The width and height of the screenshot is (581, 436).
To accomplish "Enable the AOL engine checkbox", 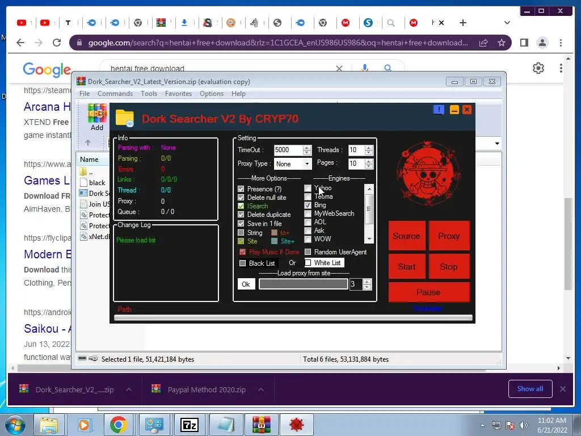I will tap(308, 222).
